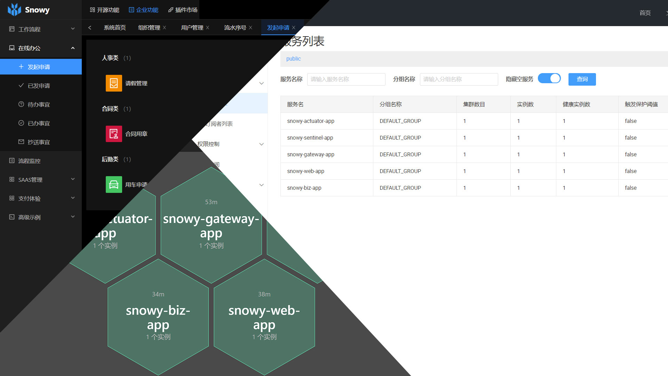Click the 流程监控 sidebar icon
The width and height of the screenshot is (668, 376).
12,161
